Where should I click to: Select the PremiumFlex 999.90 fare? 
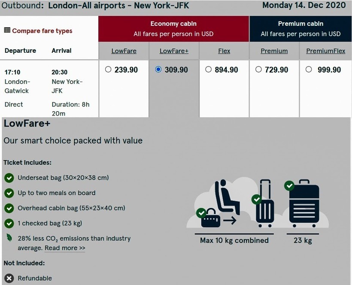309,70
